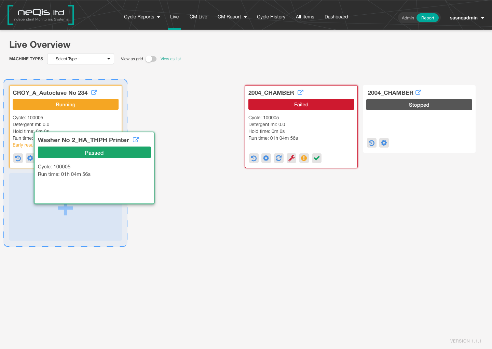The height and width of the screenshot is (349, 492).
Task: Select the red wrench maintenance icon on Failed card
Action: pos(291,158)
